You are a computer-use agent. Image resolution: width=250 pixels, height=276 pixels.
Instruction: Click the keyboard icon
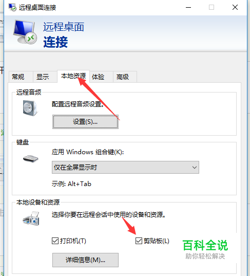[31, 158]
